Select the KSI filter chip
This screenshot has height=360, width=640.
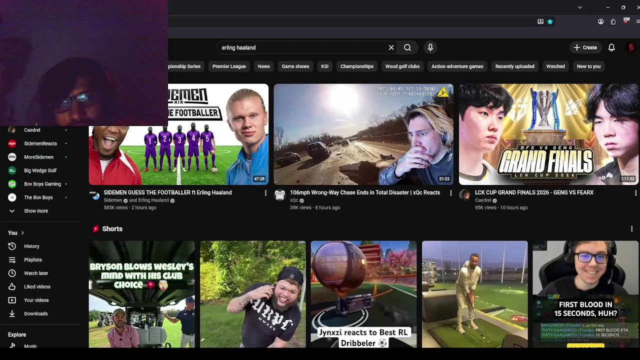(x=324, y=66)
